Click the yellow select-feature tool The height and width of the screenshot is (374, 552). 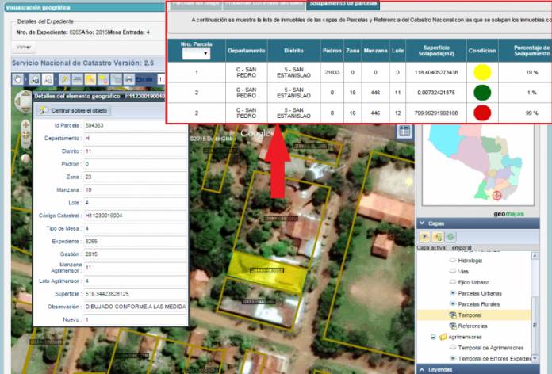click(89, 80)
